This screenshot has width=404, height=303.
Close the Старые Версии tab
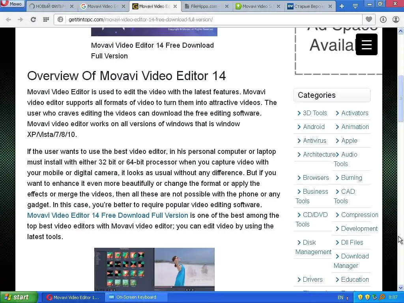point(330,6)
